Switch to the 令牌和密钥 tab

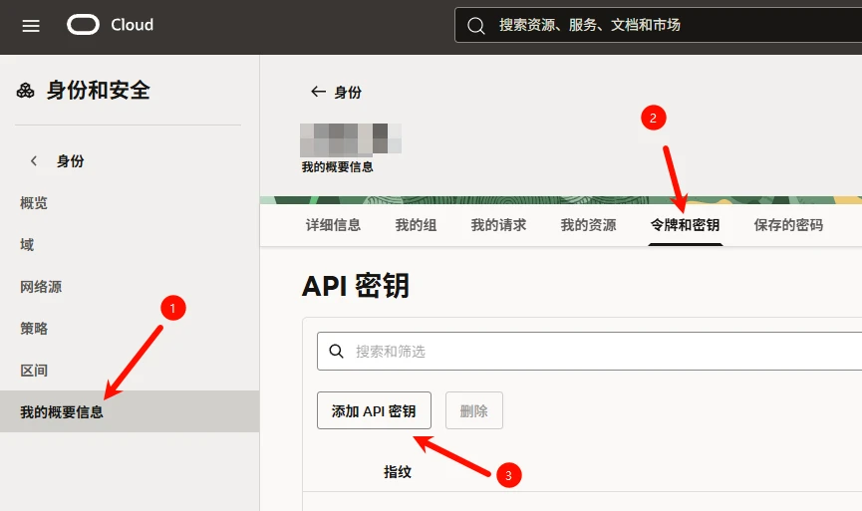point(685,225)
